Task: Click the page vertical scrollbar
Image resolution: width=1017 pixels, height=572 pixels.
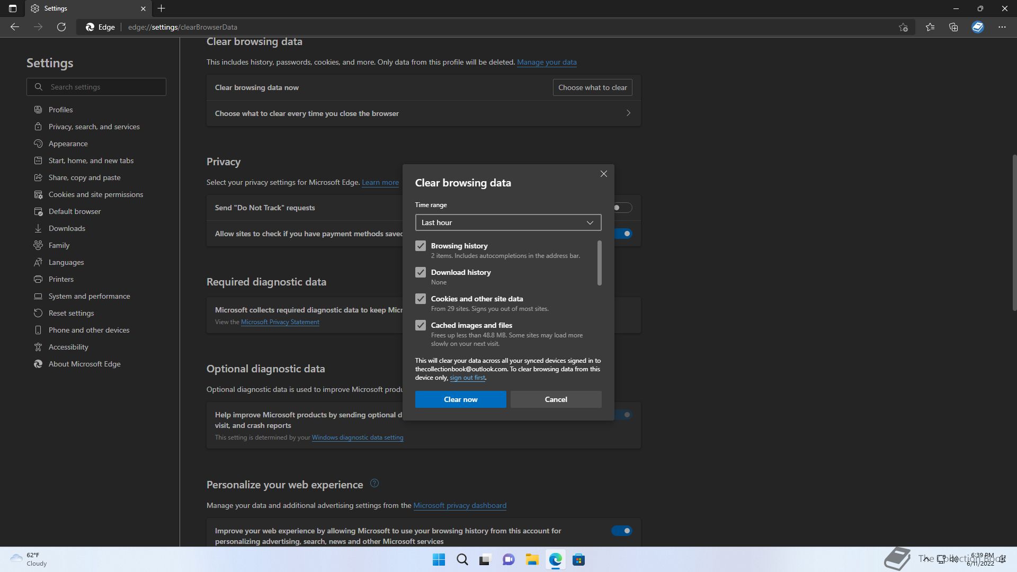Action: (1014, 233)
